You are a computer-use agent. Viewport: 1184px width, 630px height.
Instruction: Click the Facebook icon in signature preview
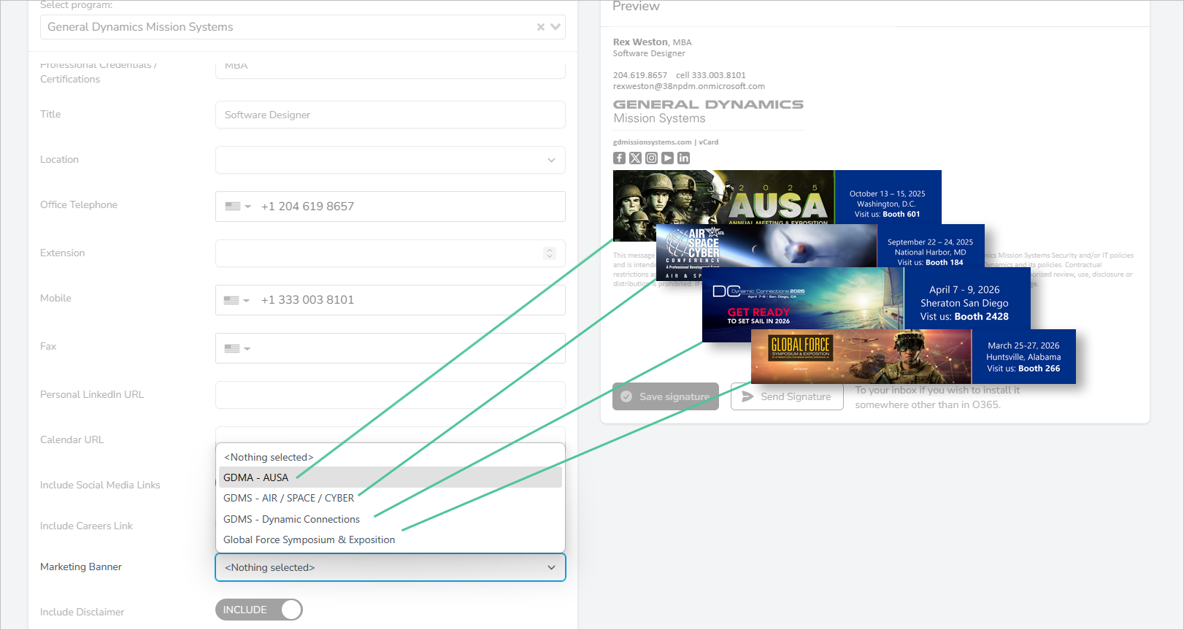(x=619, y=158)
